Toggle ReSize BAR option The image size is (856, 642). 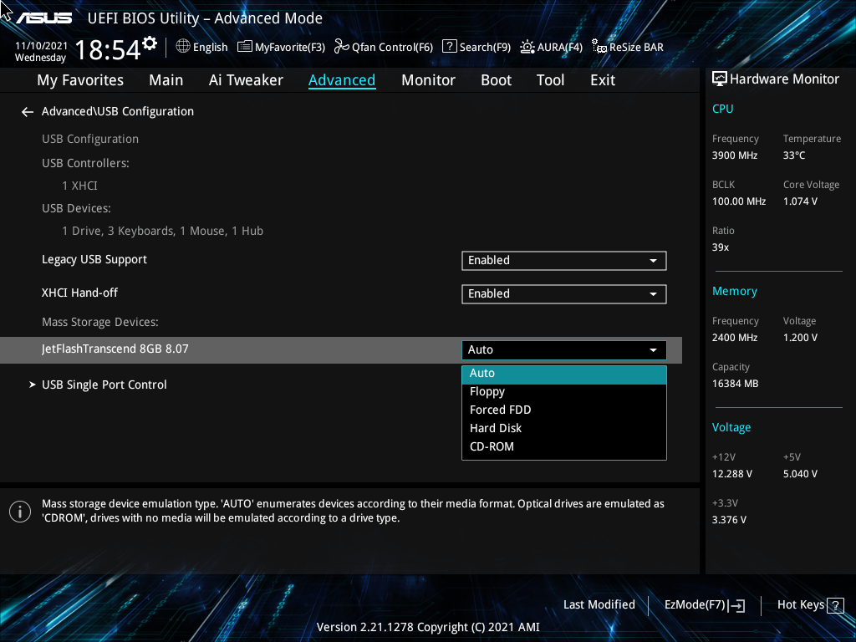pos(628,47)
